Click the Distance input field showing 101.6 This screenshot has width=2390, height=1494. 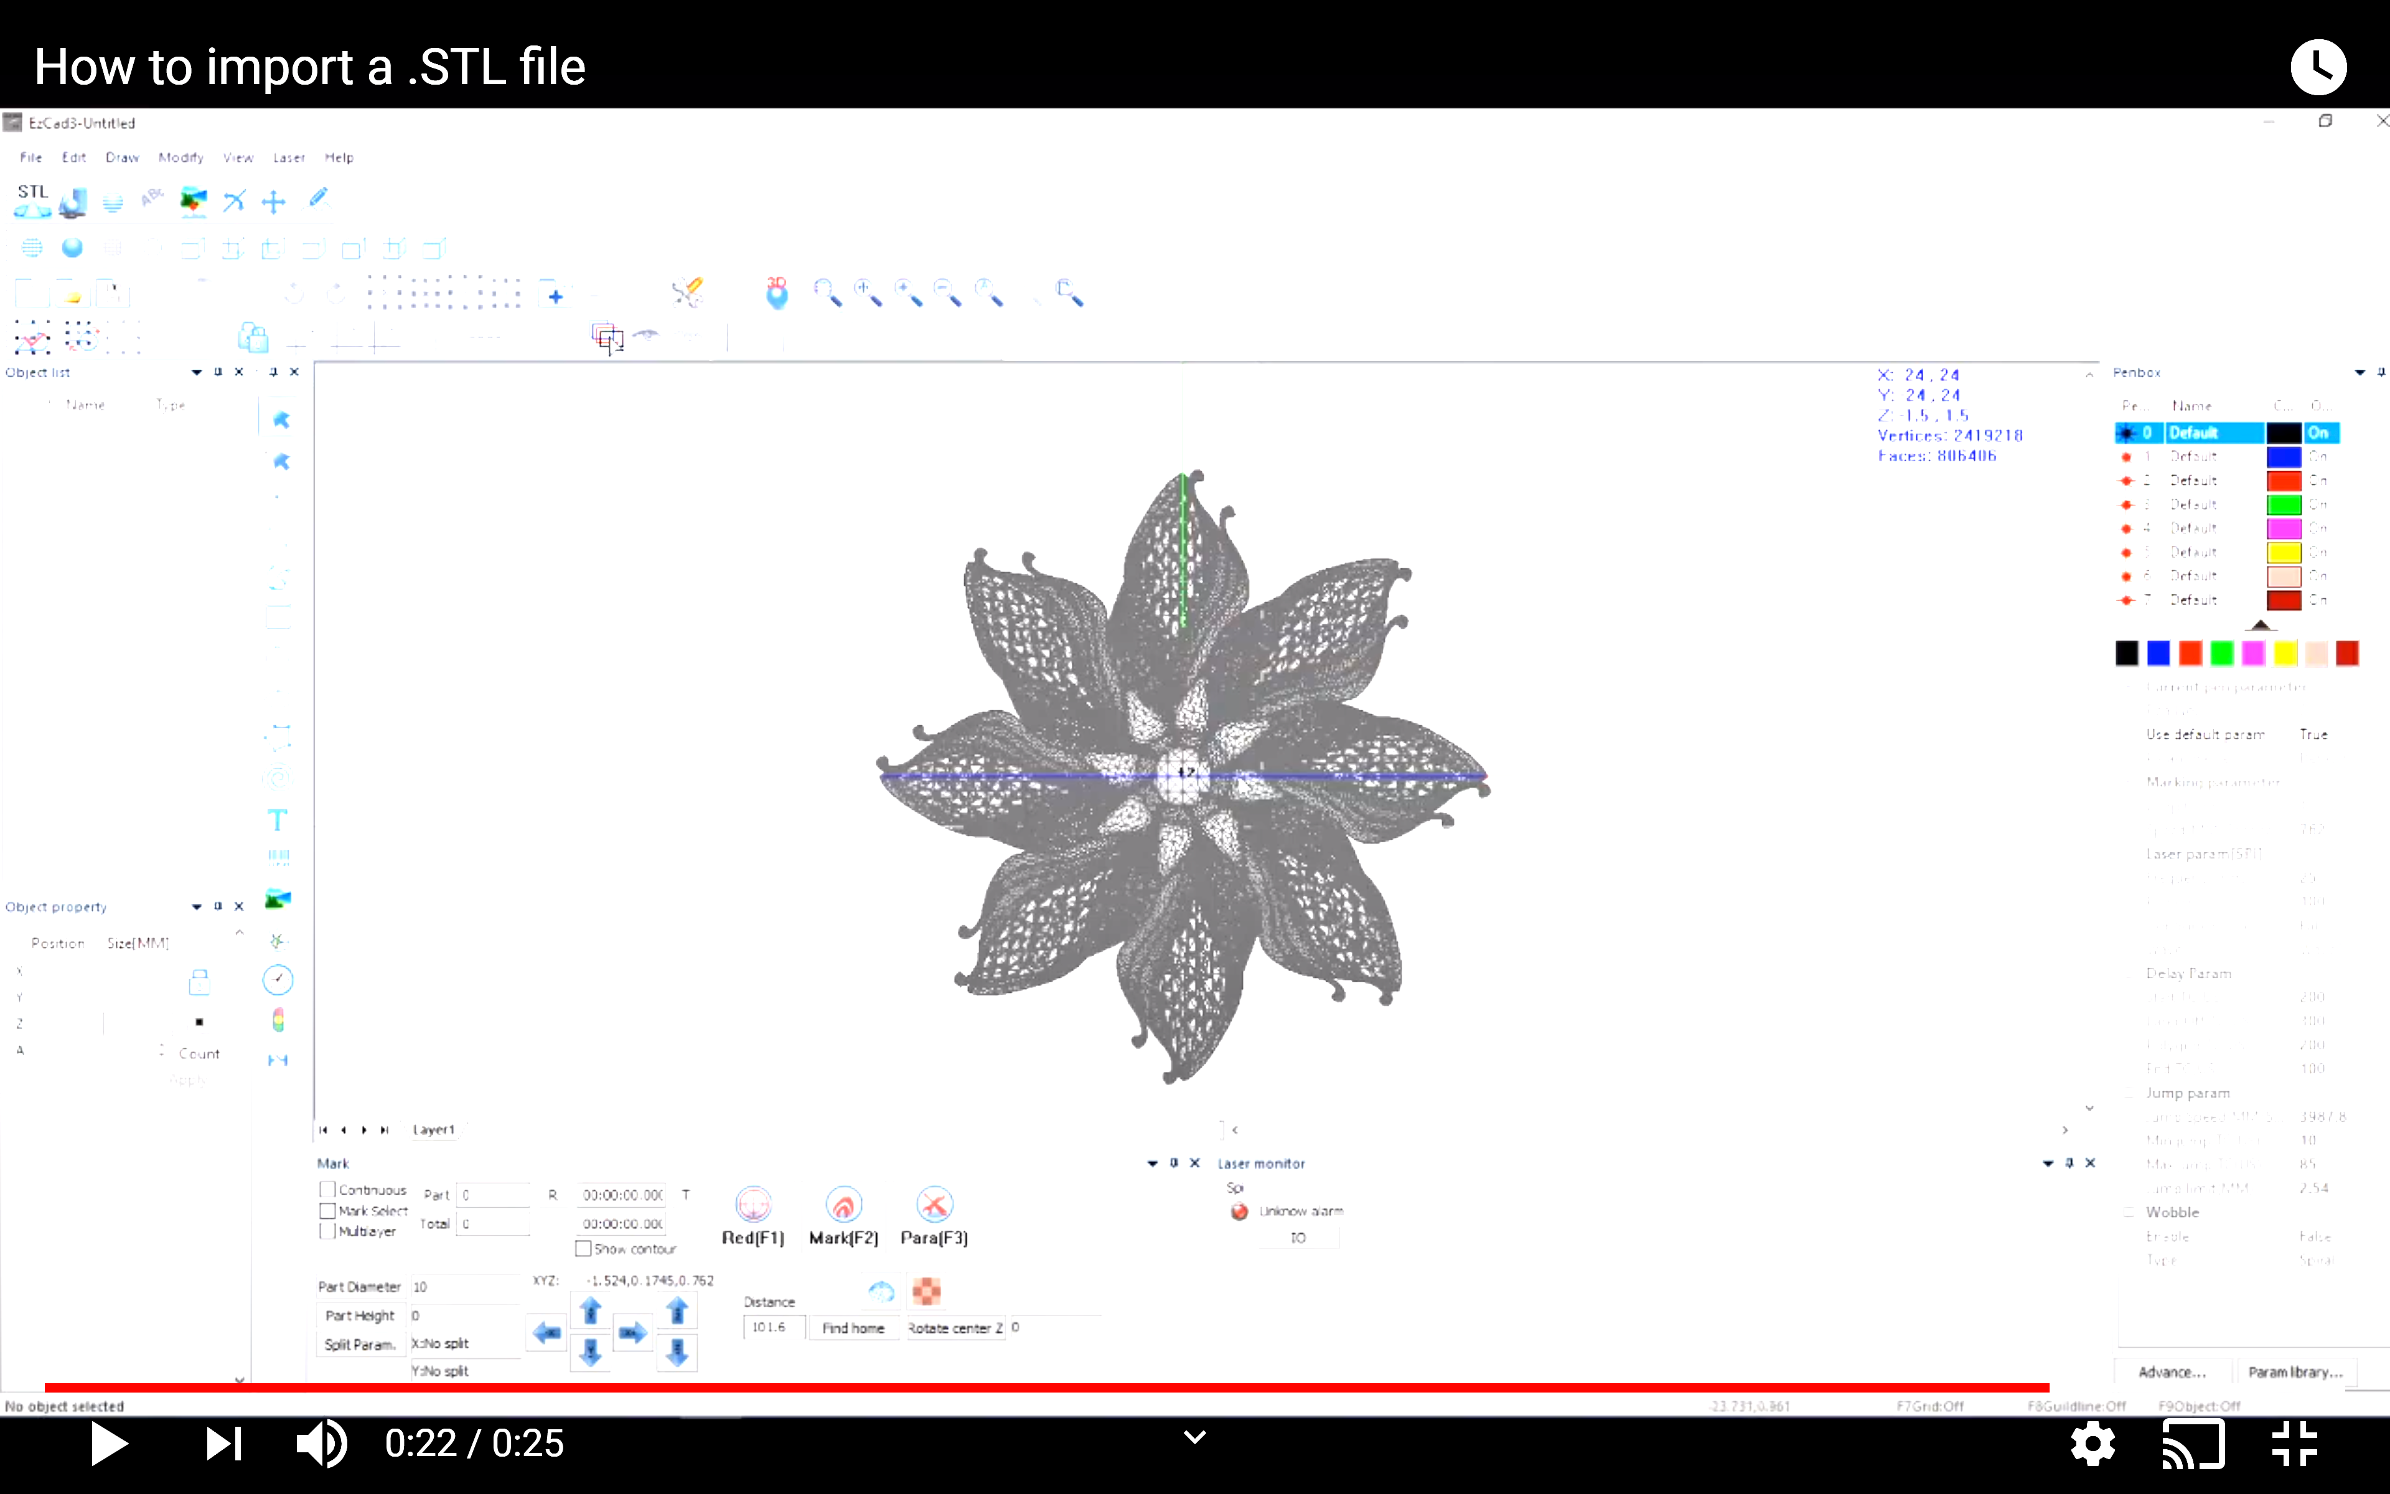pyautogui.click(x=771, y=1327)
